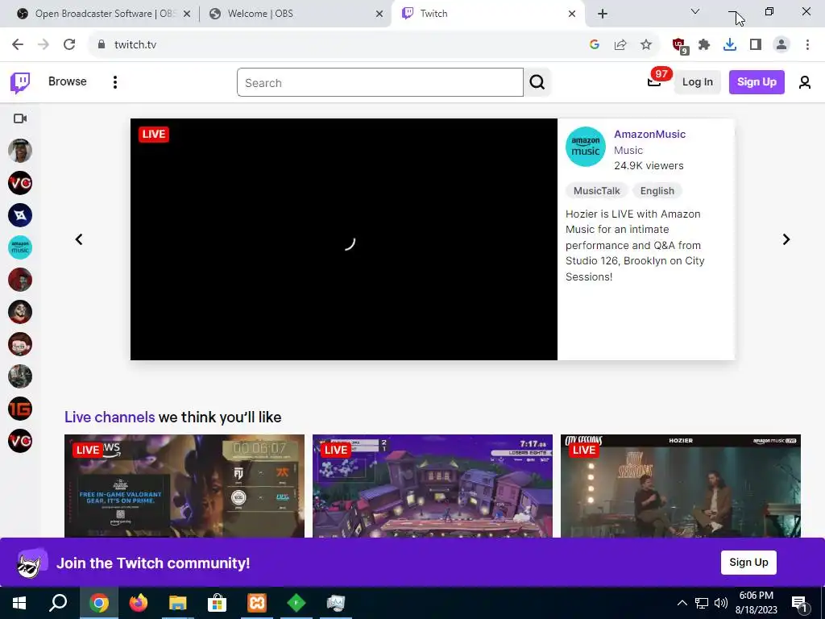Open the 1G channel avatar in sidebar

point(20,409)
